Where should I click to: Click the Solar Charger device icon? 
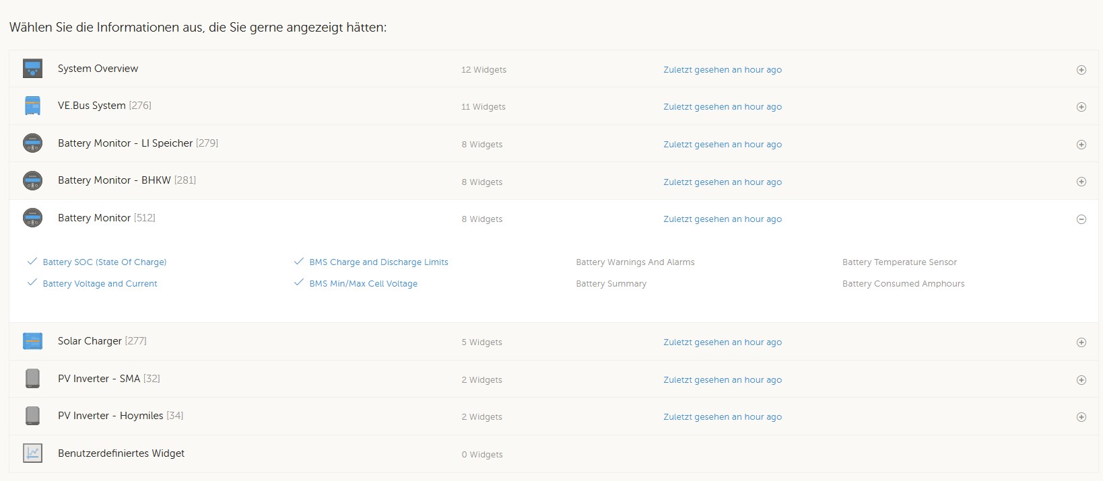[x=32, y=341]
